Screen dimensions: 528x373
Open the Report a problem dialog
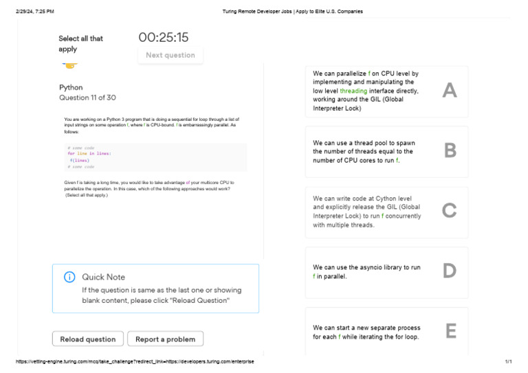165,339
